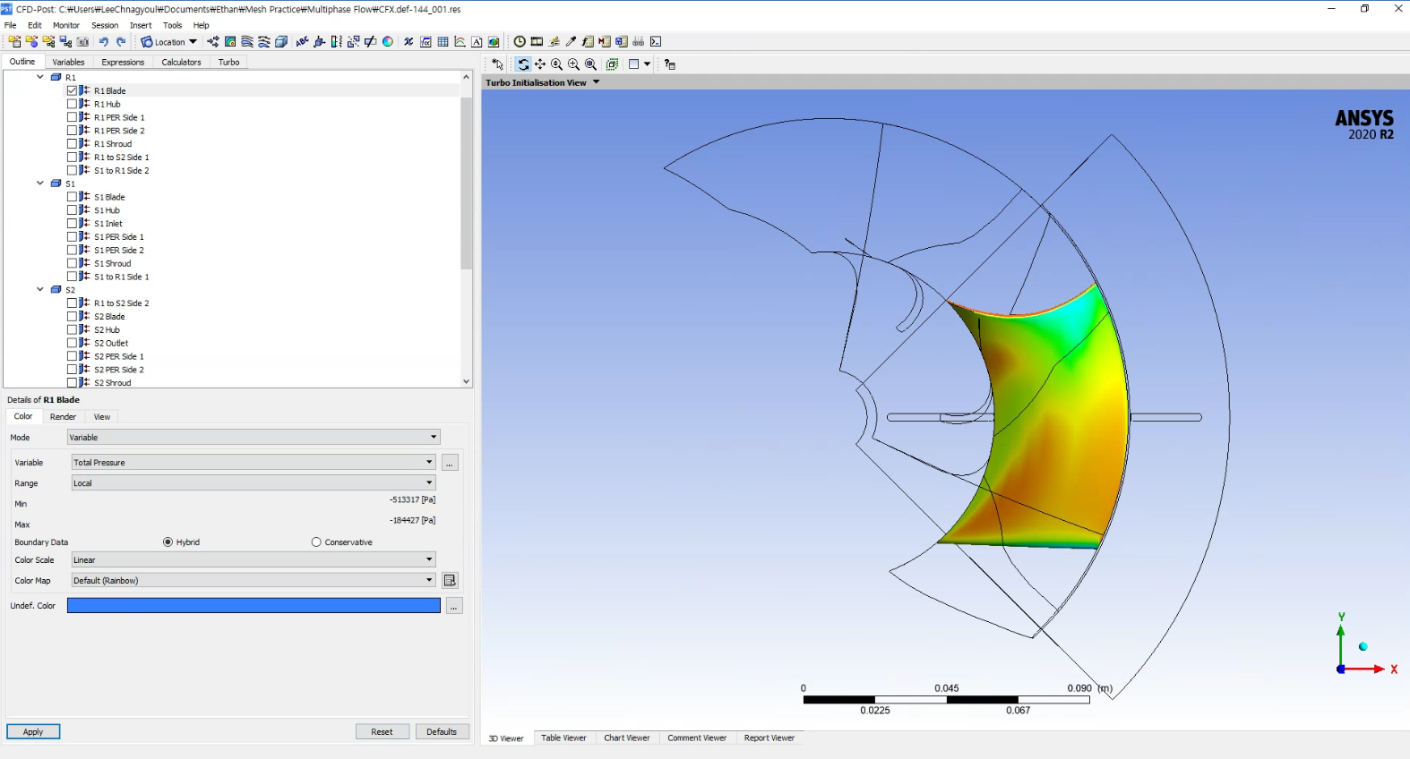Tick the S1 Inlet checkbox

pos(73,223)
